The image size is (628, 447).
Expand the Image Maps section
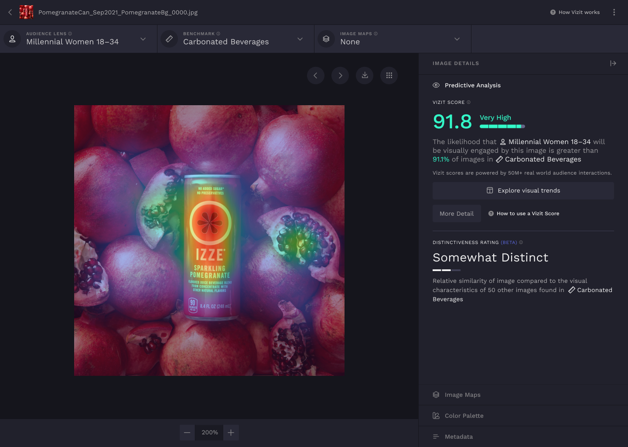pyautogui.click(x=523, y=395)
